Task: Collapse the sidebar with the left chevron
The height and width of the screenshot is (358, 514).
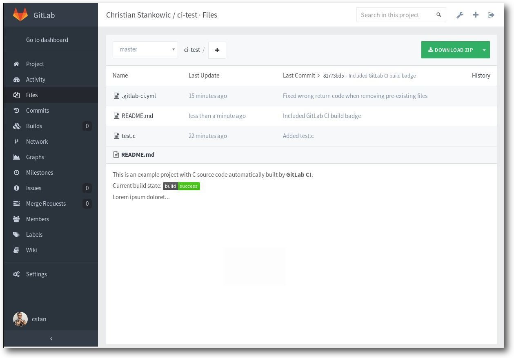Action: (51, 338)
